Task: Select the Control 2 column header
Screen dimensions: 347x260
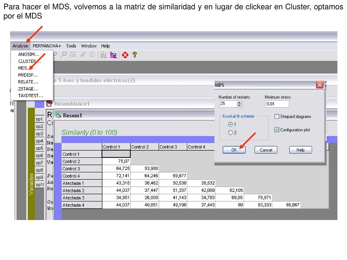Action: tap(144, 147)
